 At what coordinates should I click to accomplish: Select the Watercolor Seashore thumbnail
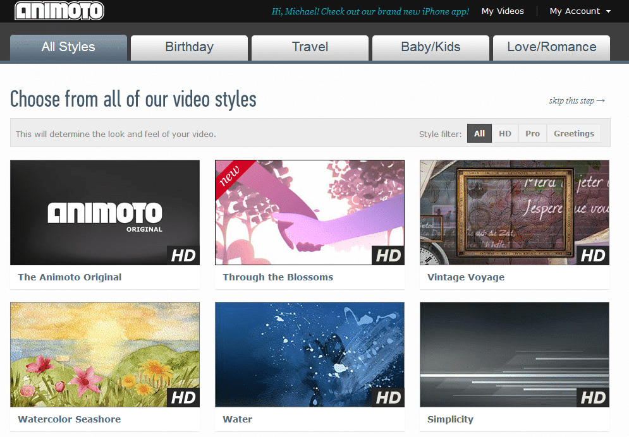[105, 354]
